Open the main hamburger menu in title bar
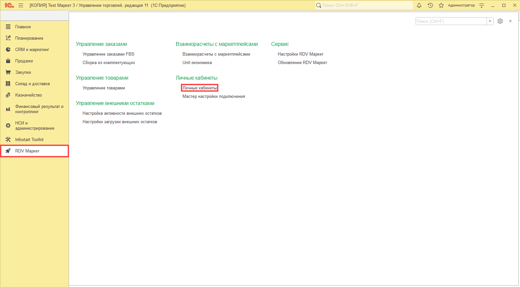Image resolution: width=520 pixels, height=287 pixels. (21, 5)
